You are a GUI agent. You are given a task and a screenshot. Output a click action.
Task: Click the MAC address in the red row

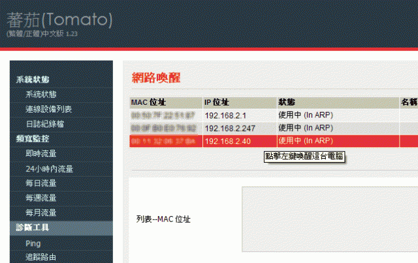[x=163, y=141]
